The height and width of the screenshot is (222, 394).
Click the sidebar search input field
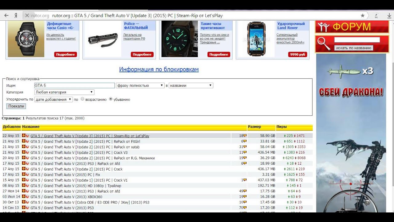[357, 40]
